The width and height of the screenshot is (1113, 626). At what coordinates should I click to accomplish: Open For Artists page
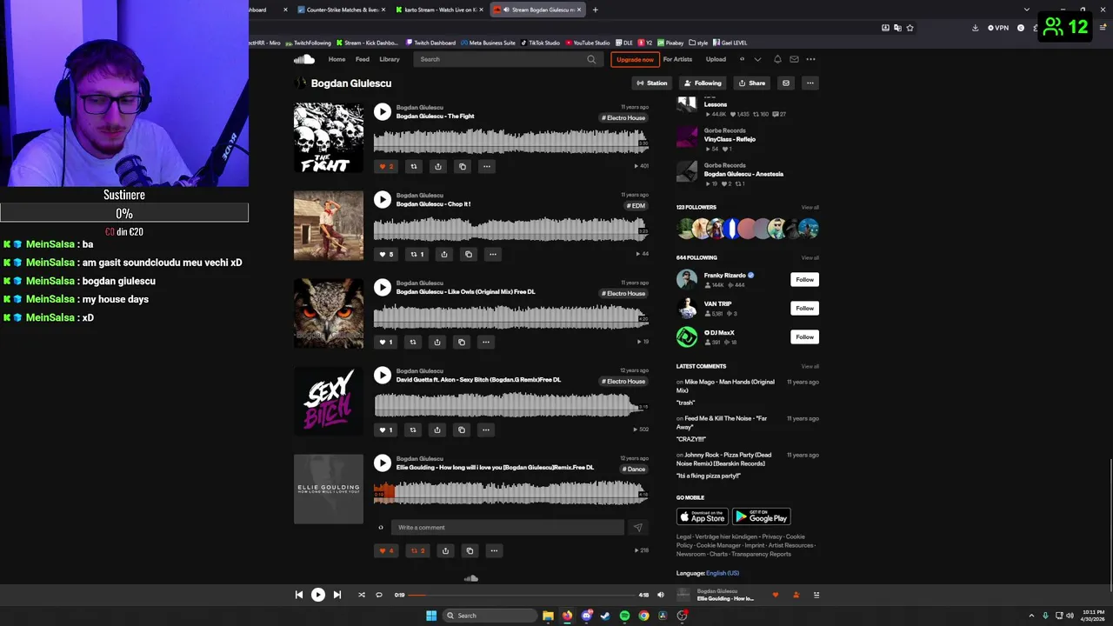click(677, 59)
